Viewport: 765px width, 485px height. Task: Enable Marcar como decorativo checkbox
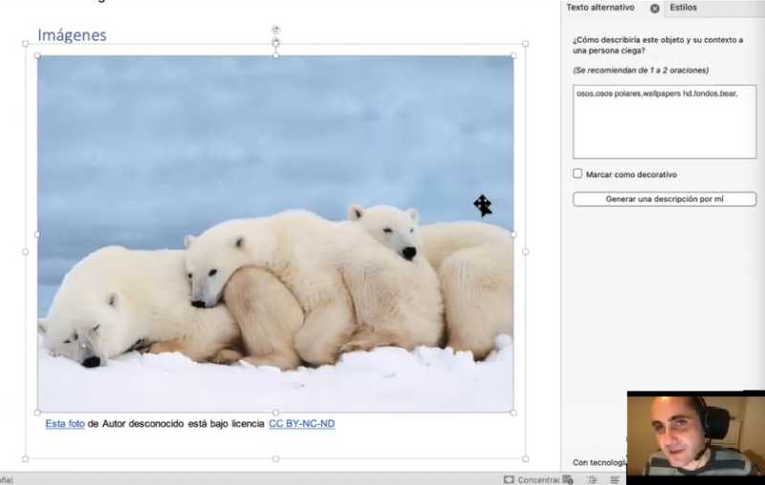578,174
